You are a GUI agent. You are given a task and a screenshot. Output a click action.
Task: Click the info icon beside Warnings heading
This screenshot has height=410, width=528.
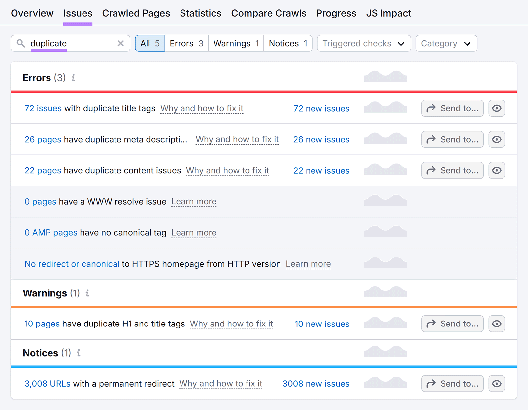tap(87, 293)
